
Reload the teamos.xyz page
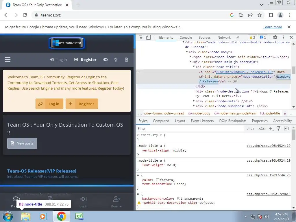[25, 15]
